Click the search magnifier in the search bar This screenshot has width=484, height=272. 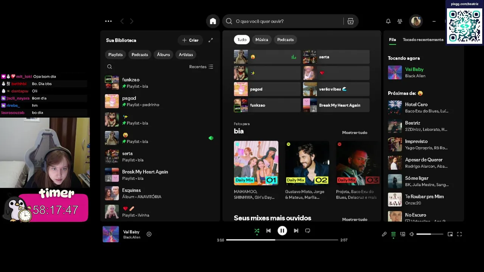point(229,21)
